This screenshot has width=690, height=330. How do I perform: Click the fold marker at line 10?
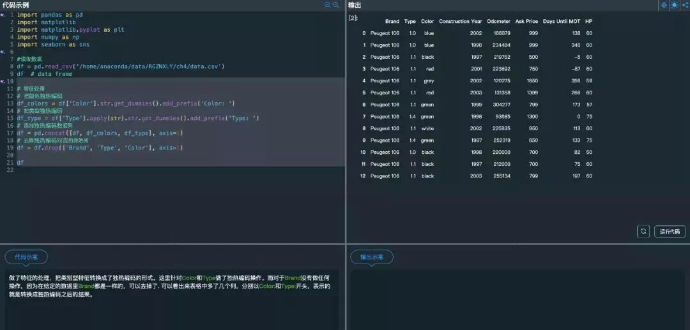point(2,81)
